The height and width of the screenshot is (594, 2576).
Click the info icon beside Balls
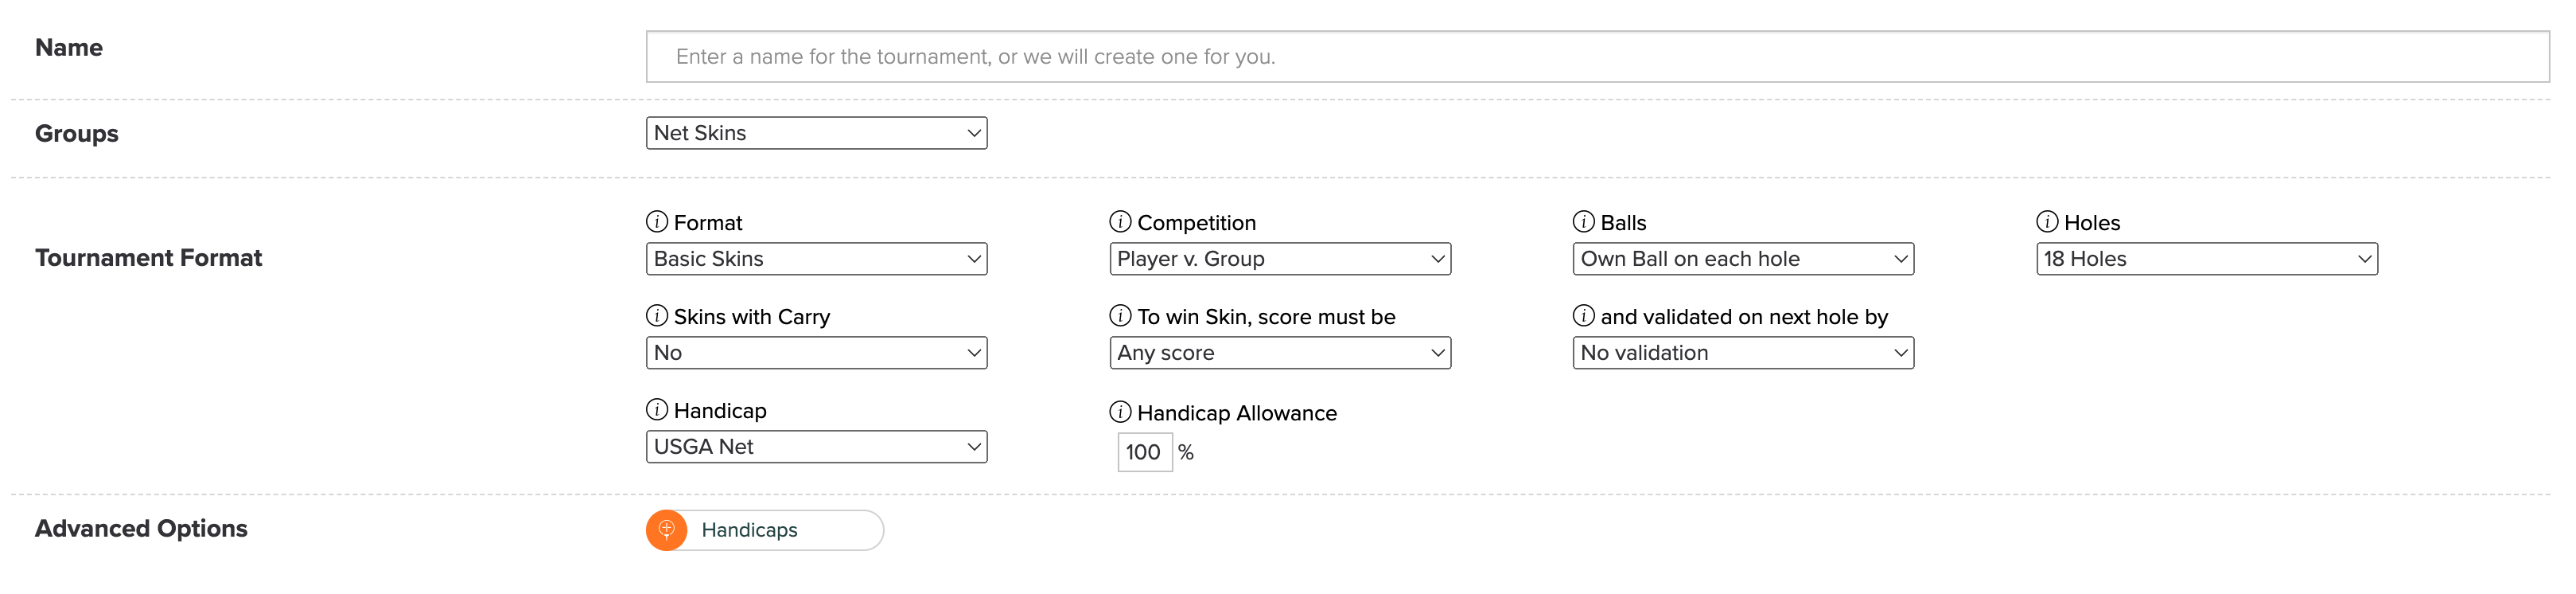click(1583, 221)
